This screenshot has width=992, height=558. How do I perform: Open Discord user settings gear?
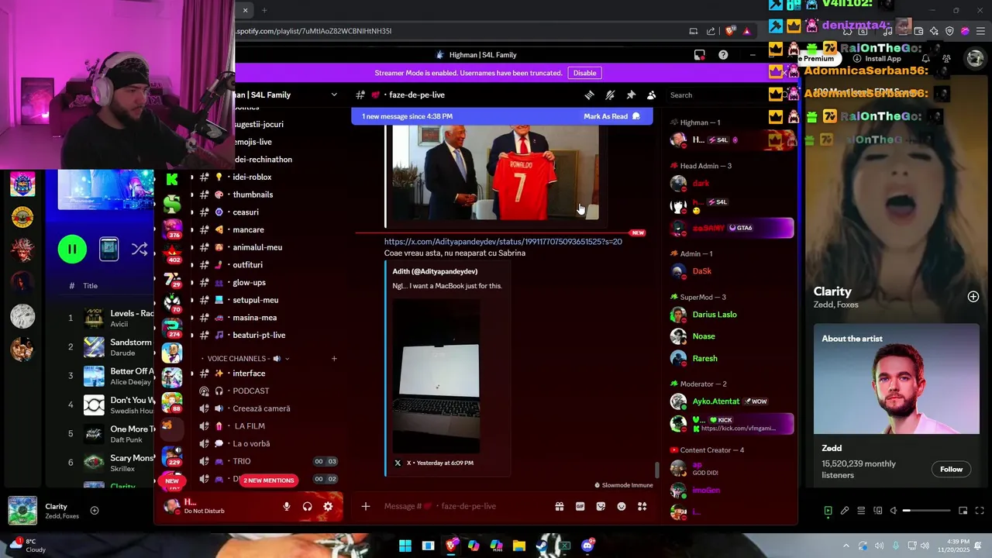328,506
